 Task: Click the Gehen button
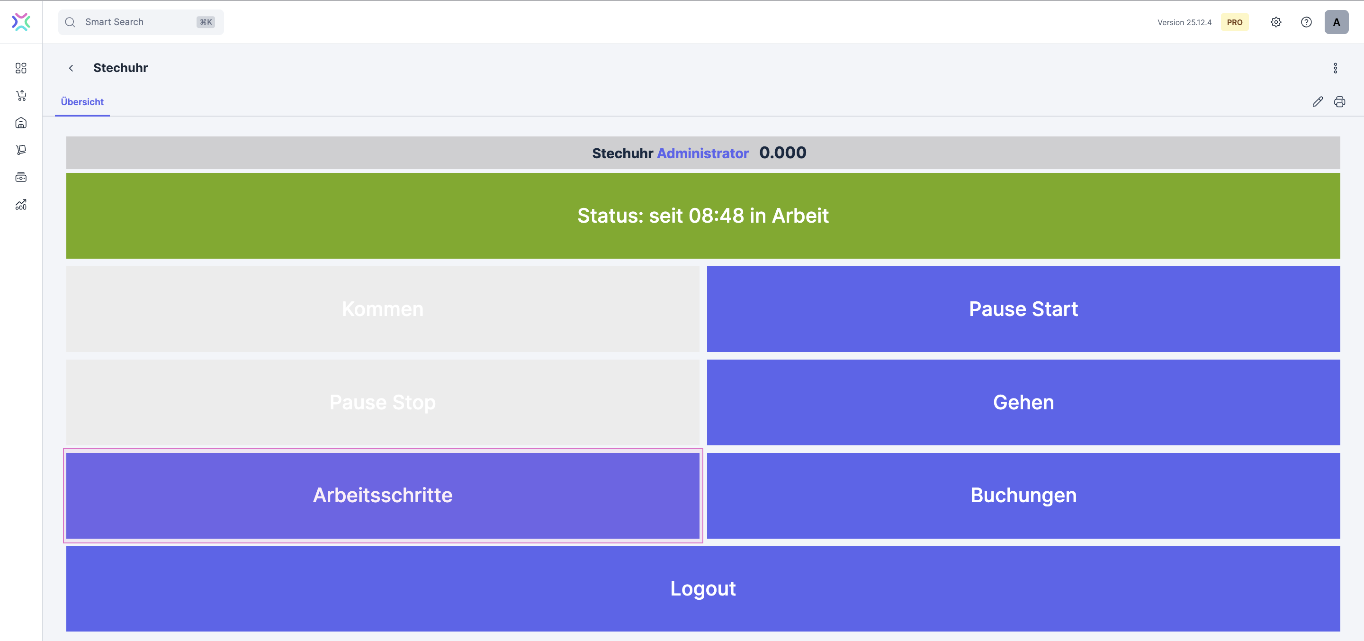tap(1023, 402)
